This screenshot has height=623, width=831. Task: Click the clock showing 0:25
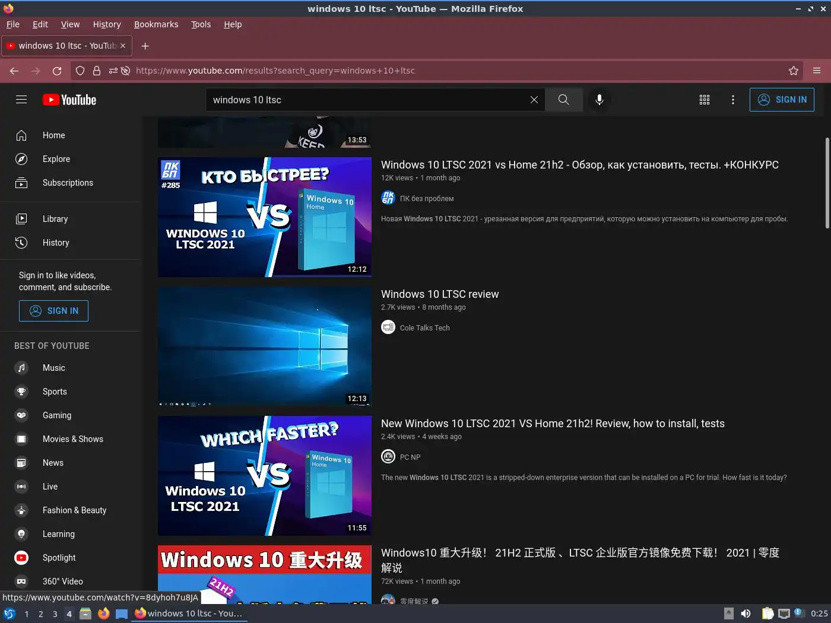click(819, 614)
